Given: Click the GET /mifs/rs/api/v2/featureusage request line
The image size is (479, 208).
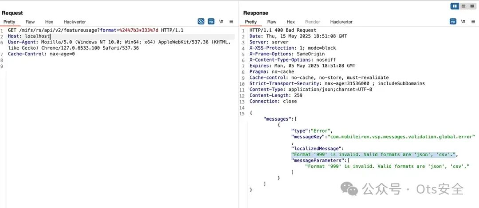Looking at the screenshot, I should pos(95,31).
